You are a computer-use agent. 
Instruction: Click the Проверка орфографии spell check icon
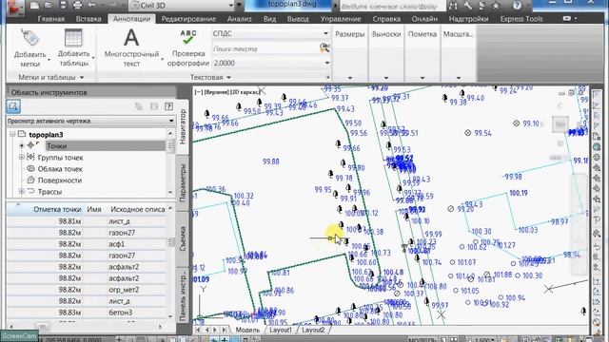coord(188,38)
